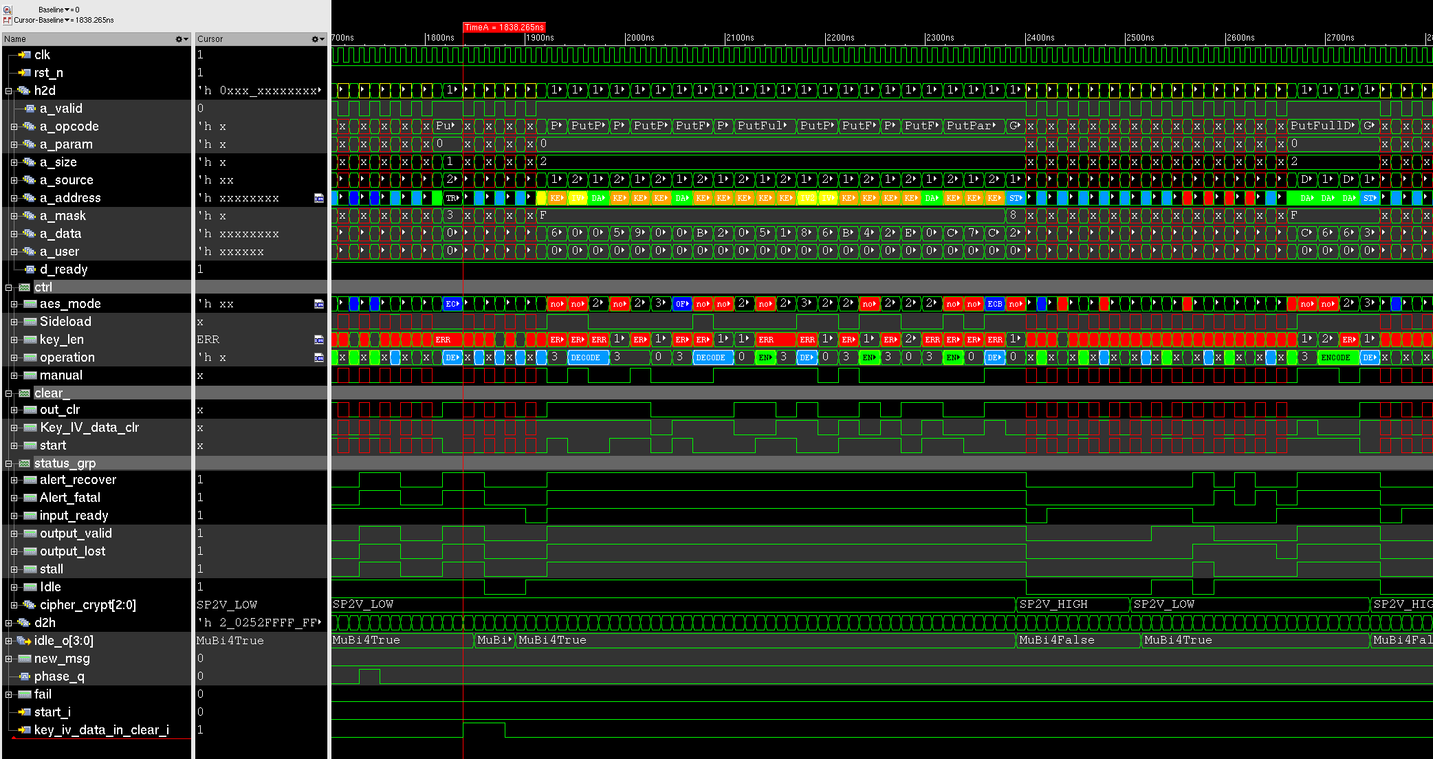
Task: Select the cipher_crypt[2:0] signal row
Action: coord(87,604)
